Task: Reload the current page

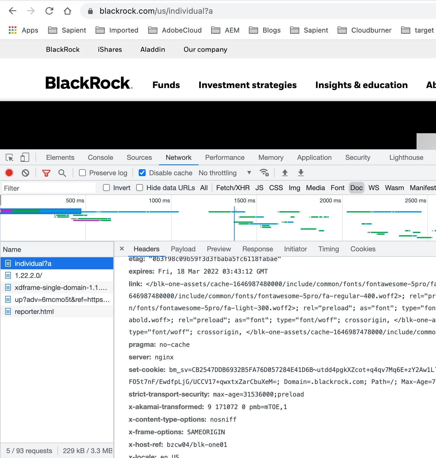Action: click(x=49, y=11)
